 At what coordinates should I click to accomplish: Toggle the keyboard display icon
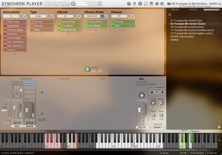[151, 4]
